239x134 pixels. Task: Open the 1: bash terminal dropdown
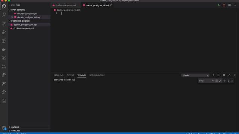tap(195, 75)
